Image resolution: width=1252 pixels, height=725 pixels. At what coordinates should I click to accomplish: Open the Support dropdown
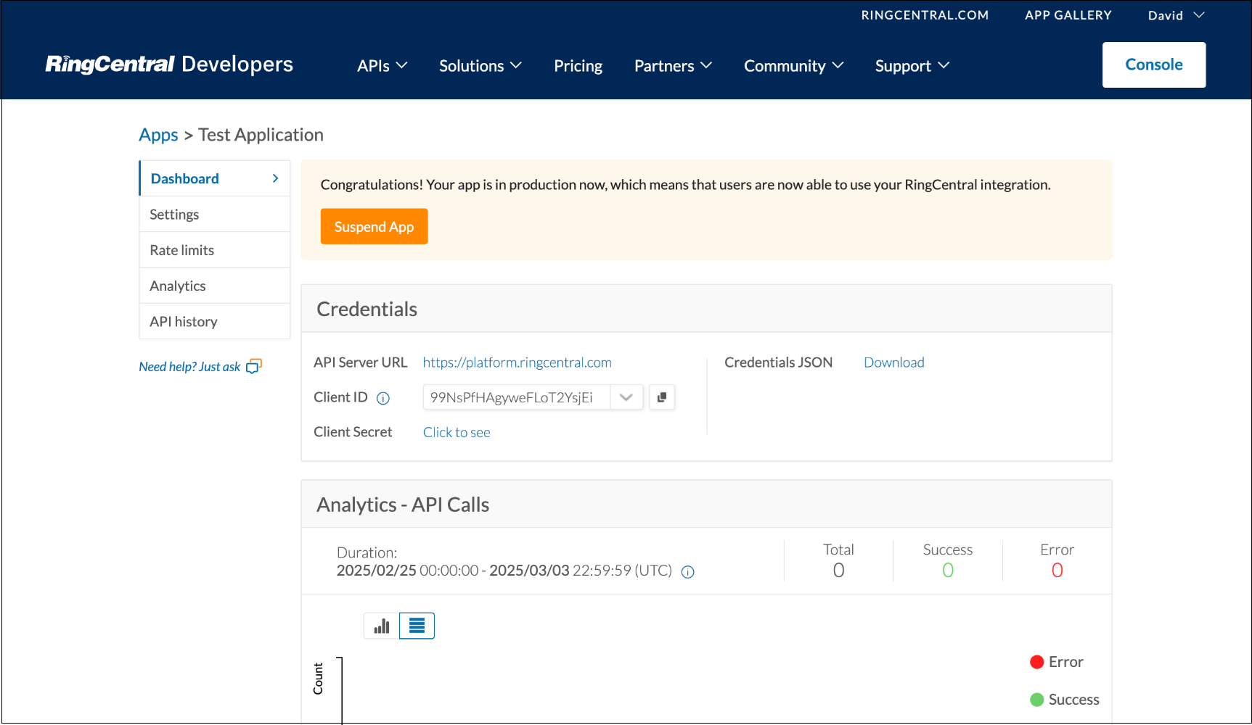pyautogui.click(x=912, y=66)
